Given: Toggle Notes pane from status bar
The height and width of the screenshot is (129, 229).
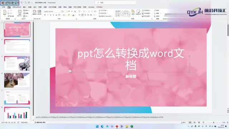Looking at the screenshot, I should pos(183,122).
